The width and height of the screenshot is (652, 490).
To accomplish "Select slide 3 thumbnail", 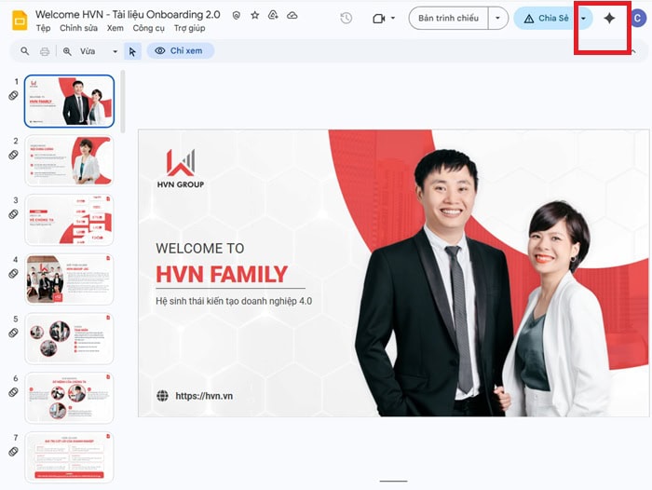I will click(69, 220).
